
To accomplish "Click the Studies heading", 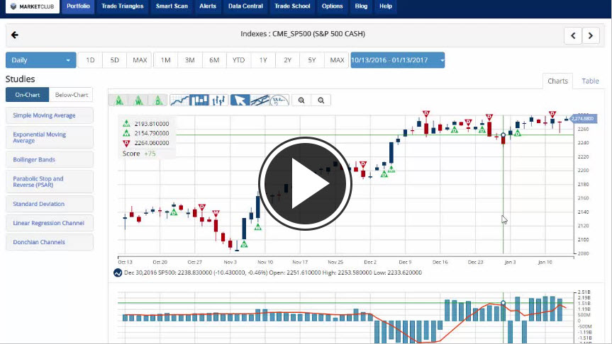I will coord(21,79).
